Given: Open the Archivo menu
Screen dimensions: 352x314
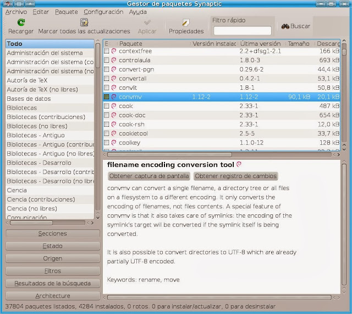Looking at the screenshot, I should pyautogui.click(x=16, y=12).
